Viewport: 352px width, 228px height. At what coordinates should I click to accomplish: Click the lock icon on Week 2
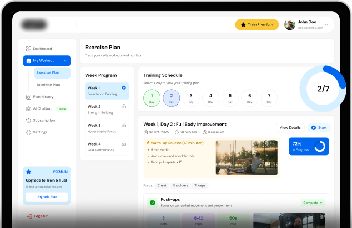point(124,106)
